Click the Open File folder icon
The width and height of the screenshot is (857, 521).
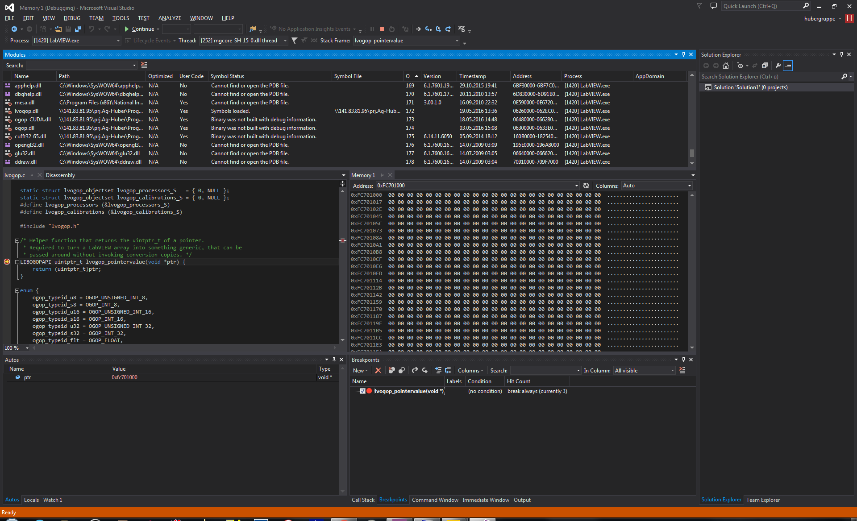pyautogui.click(x=58, y=29)
